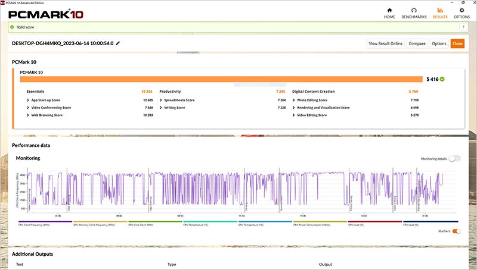Go to the Results tab

click(440, 14)
